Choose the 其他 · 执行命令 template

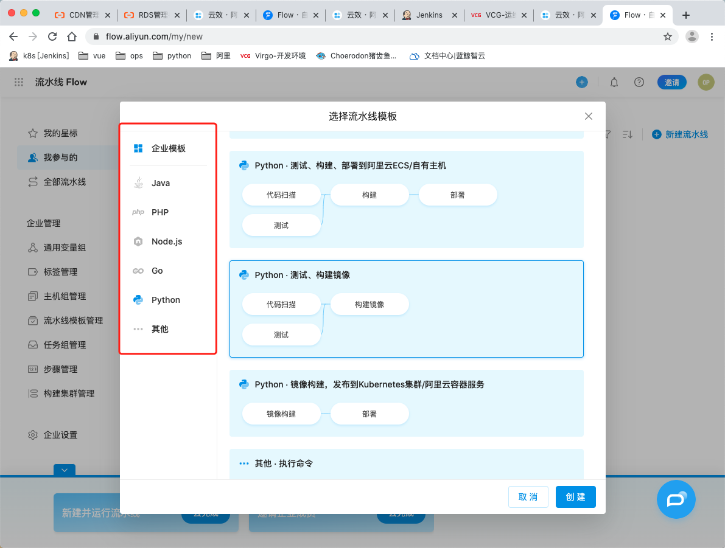click(x=407, y=464)
